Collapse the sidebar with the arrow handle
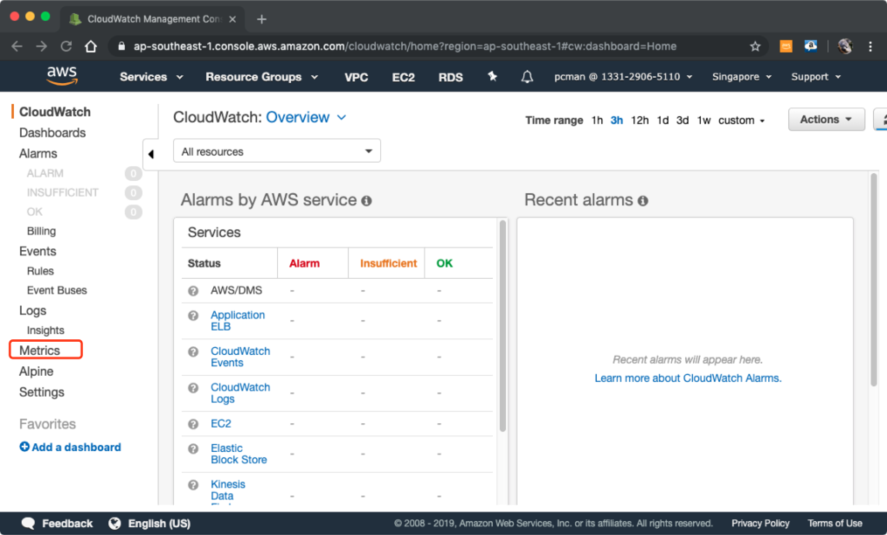This screenshot has height=535, width=887. (151, 154)
